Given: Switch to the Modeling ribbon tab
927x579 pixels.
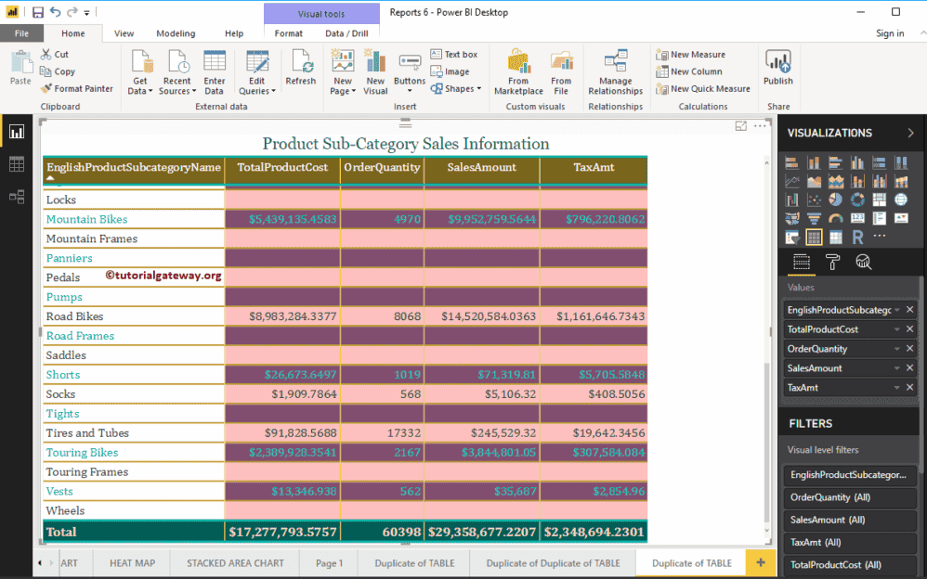Looking at the screenshot, I should pyautogui.click(x=176, y=32).
